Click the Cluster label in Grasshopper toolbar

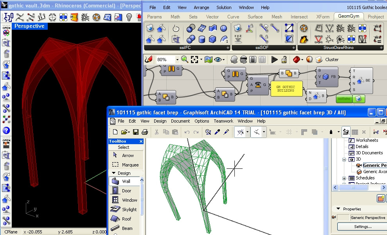(332, 60)
